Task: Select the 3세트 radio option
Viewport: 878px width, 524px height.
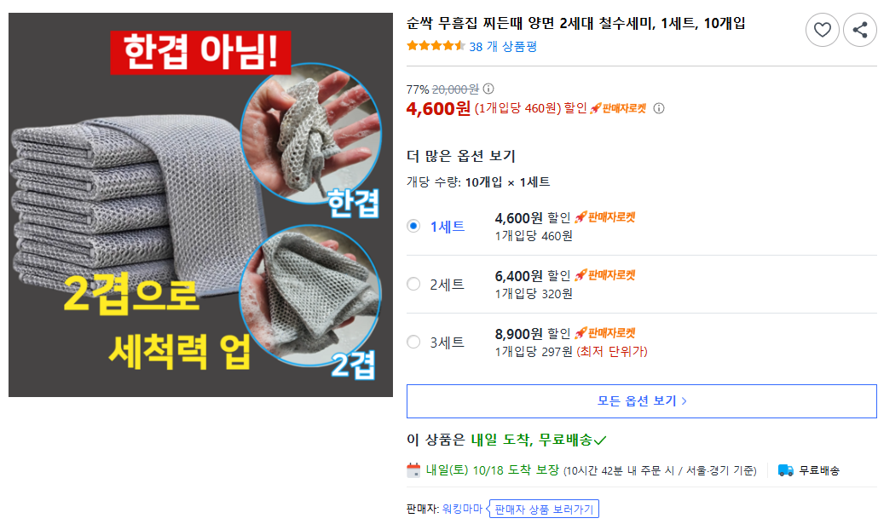Action: click(413, 342)
